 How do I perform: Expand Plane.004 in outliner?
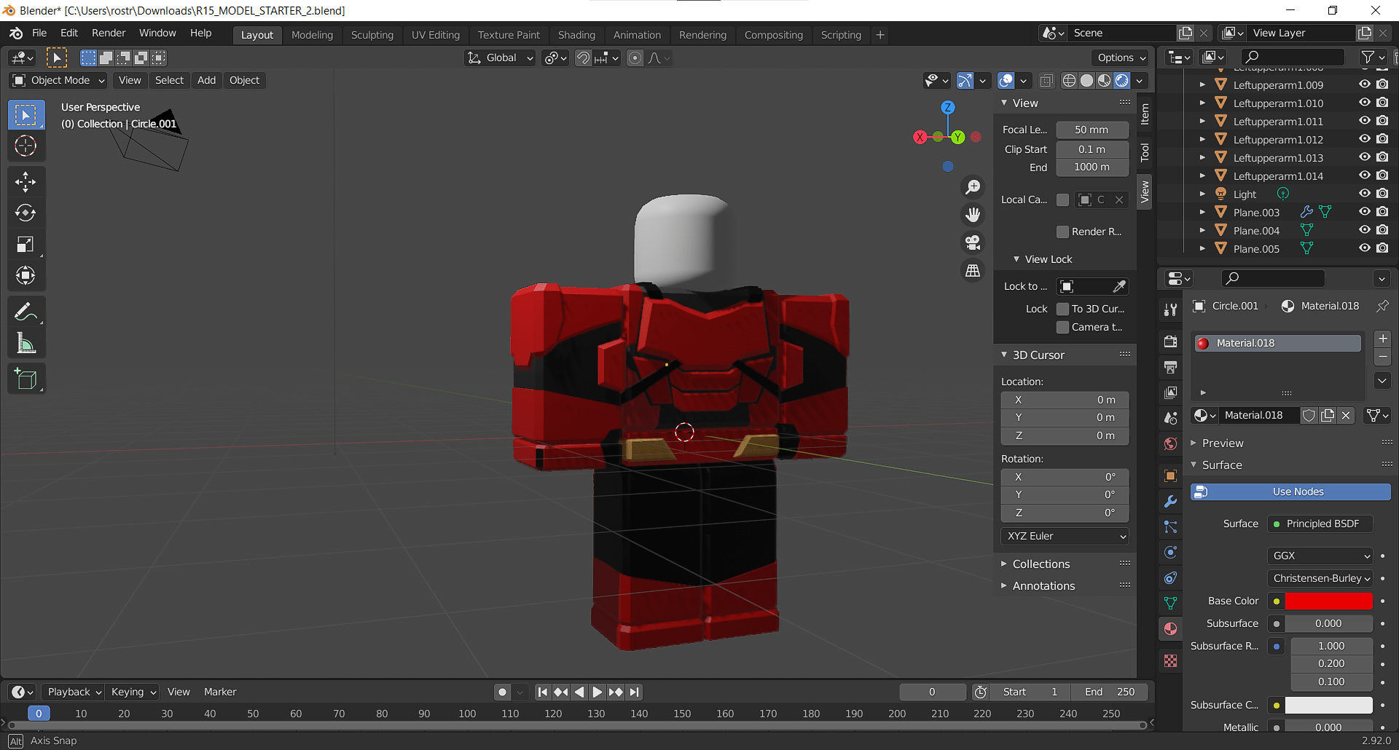click(1202, 230)
